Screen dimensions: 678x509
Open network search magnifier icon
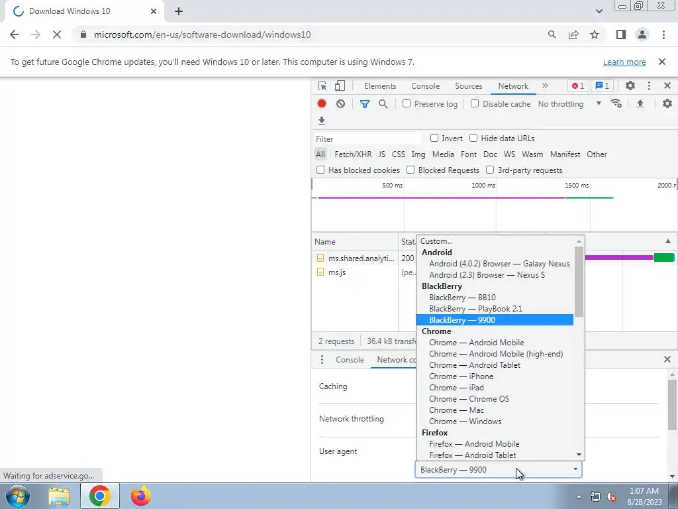point(383,104)
